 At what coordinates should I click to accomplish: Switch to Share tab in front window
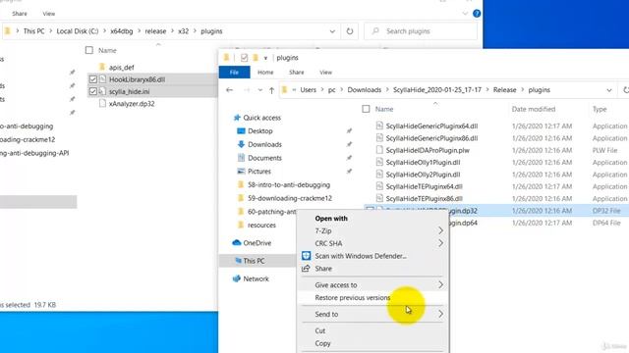pos(297,73)
